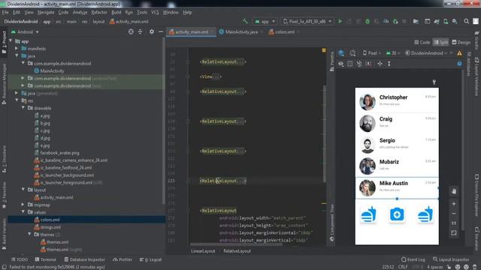Switch to the MainActivity.java tab
The height and width of the screenshot is (270, 481).
(x=241, y=31)
